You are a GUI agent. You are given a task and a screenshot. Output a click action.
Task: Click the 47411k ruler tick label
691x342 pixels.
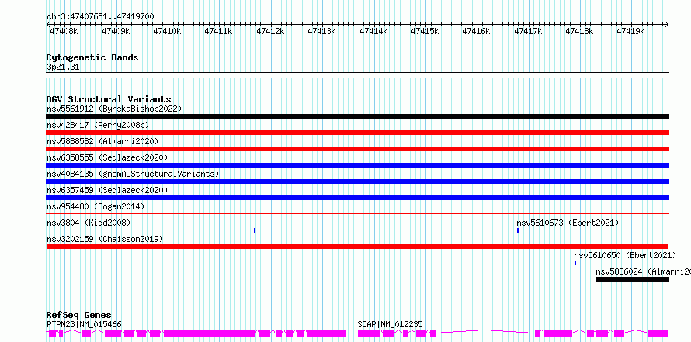219,31
